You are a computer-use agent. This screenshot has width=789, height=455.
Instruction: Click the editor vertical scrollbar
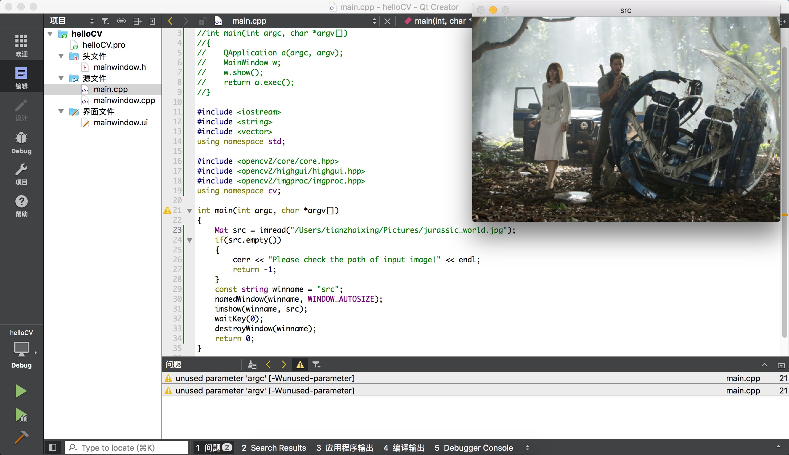(x=784, y=192)
